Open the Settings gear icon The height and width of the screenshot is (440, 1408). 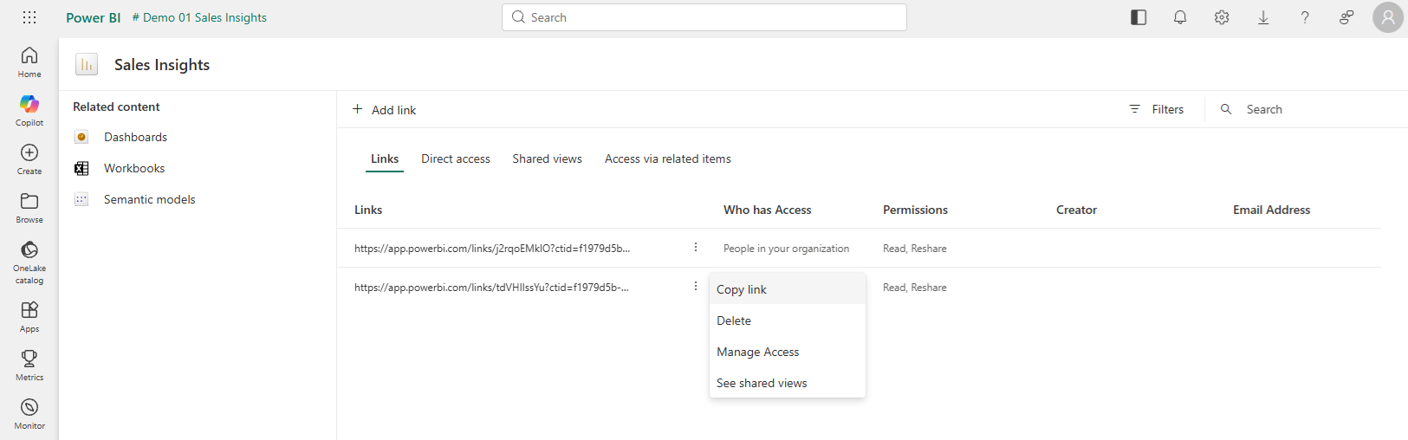click(1222, 17)
